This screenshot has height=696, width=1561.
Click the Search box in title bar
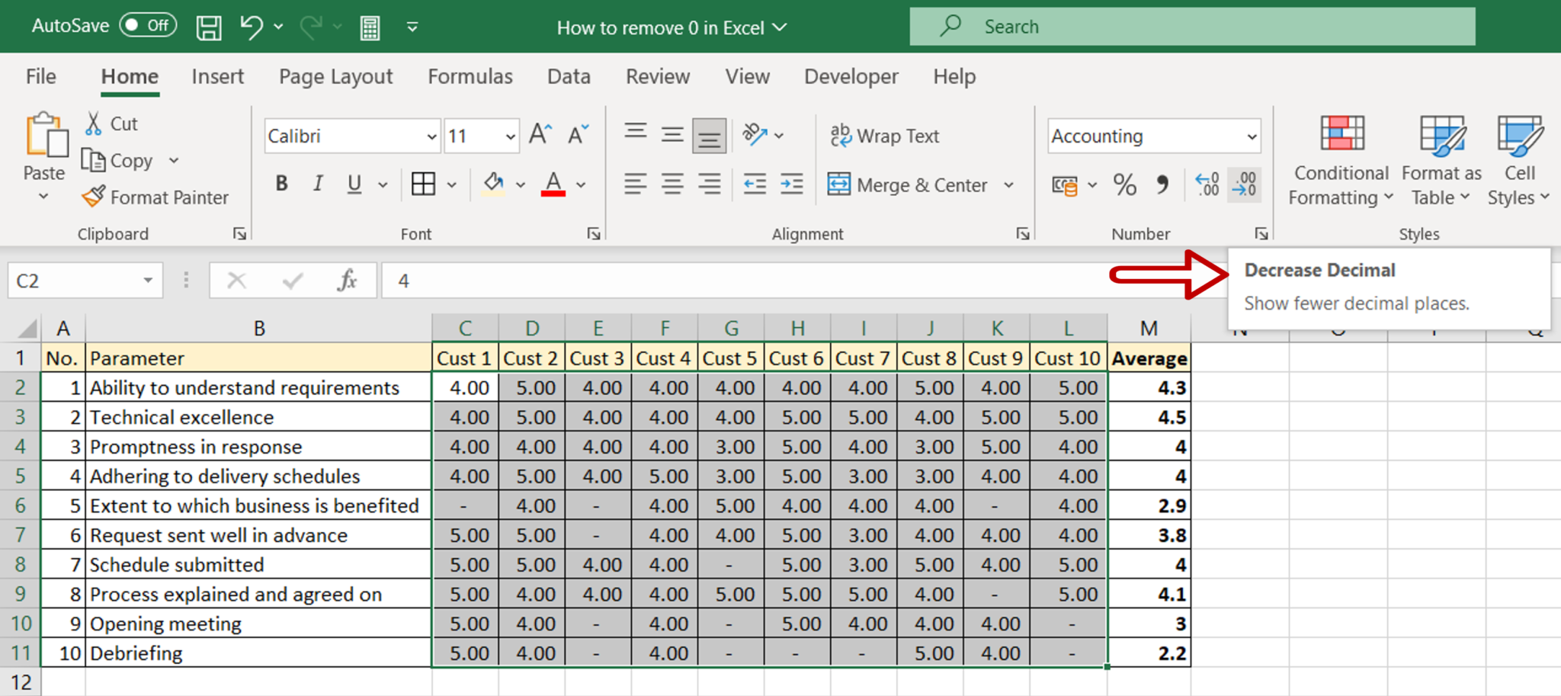click(x=1192, y=27)
